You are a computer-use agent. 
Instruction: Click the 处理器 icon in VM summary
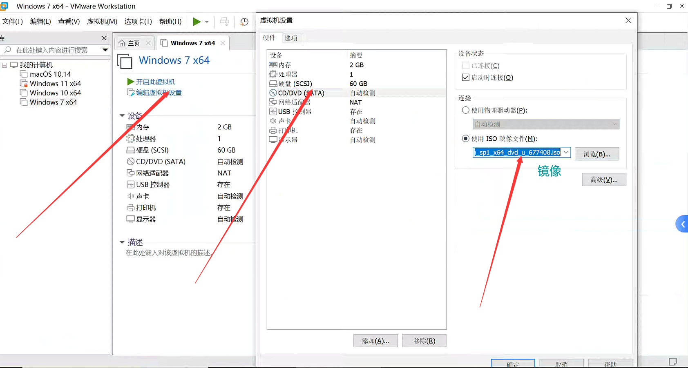131,139
